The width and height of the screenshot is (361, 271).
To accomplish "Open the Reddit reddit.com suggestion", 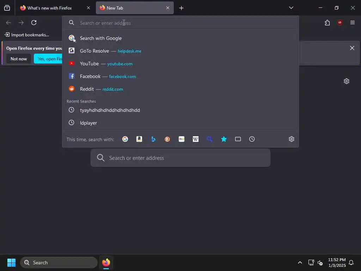I will [180, 89].
